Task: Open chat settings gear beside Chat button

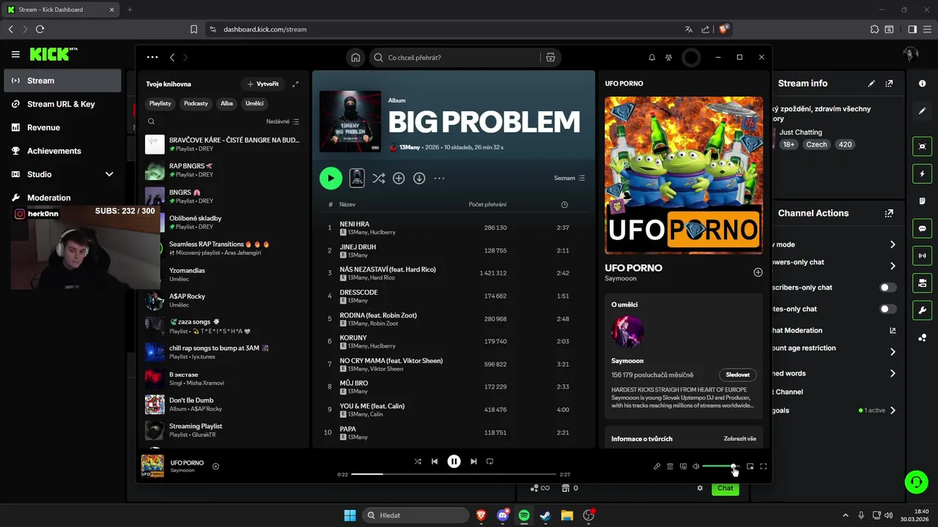Action: point(700,488)
